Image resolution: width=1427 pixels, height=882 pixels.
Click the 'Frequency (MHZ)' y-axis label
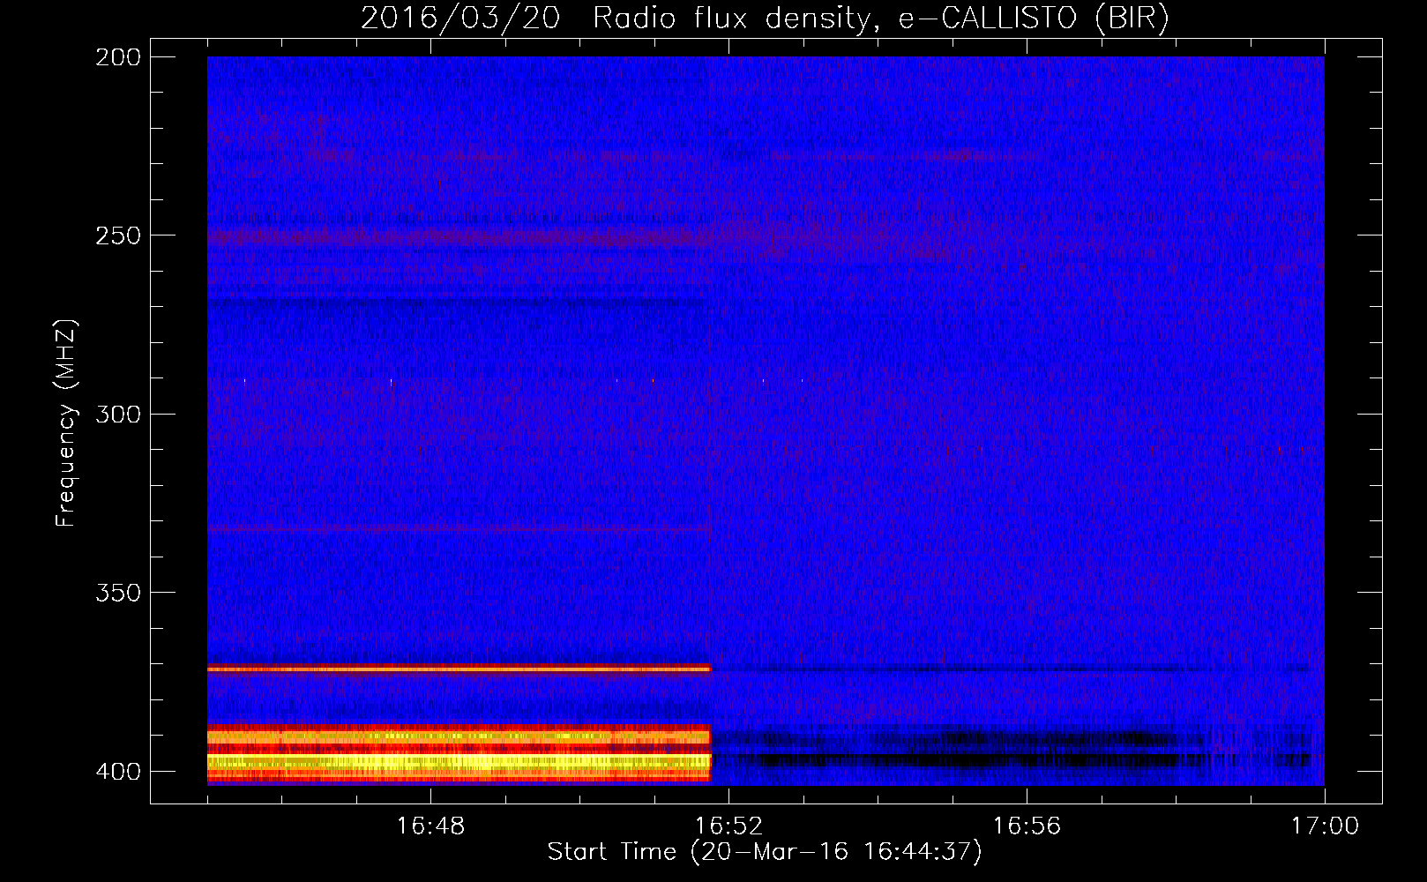coord(66,423)
